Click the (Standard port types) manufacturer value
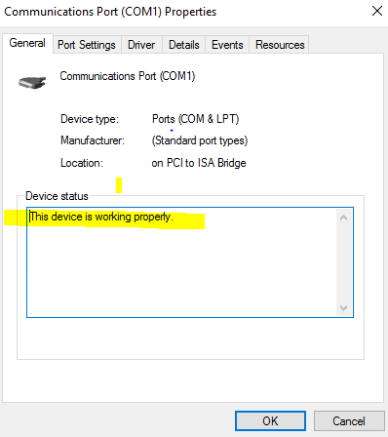This screenshot has height=437, width=388. pyautogui.click(x=200, y=140)
